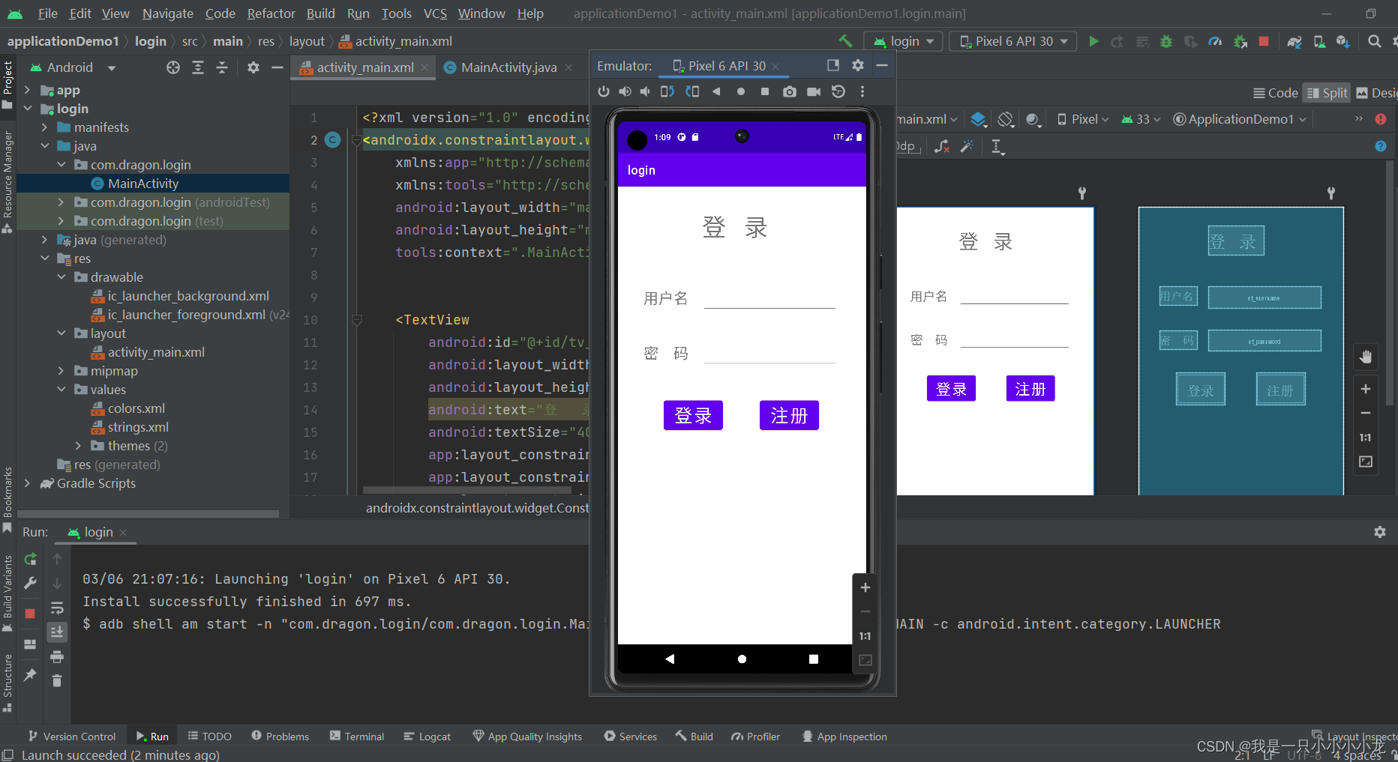Toggle Project tool window side tab

[x=7, y=85]
